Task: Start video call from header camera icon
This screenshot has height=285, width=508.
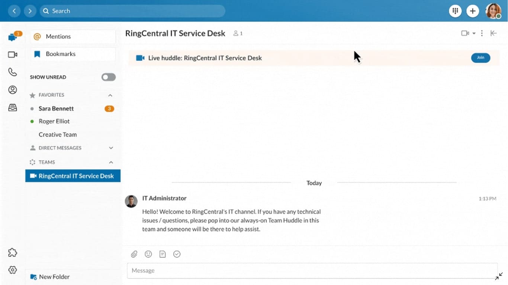Action: [x=465, y=33]
